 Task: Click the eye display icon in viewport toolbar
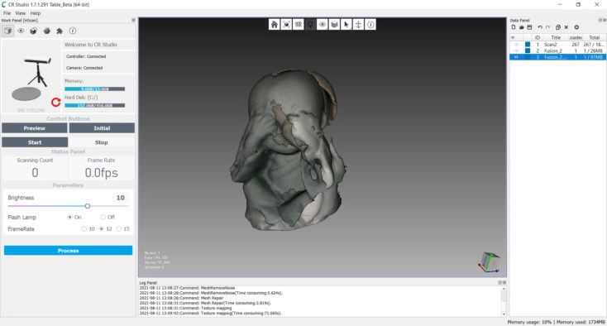point(322,24)
